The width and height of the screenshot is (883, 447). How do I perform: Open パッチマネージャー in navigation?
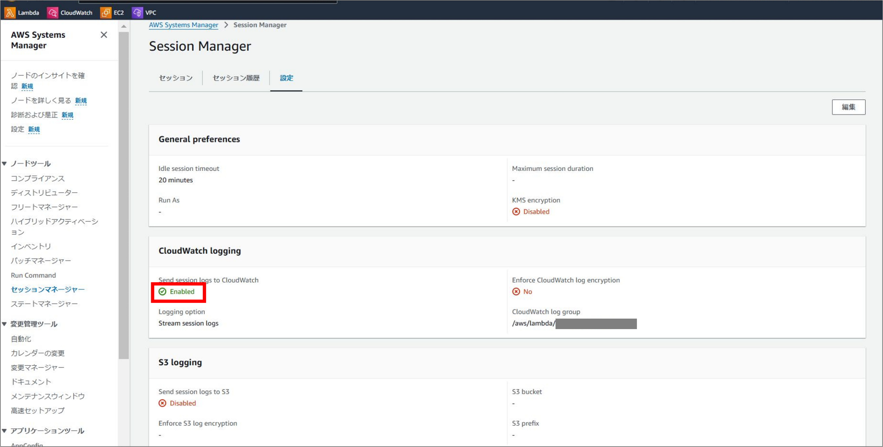41,261
